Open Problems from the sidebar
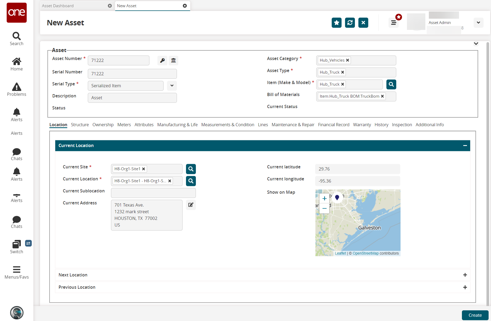 coord(17,89)
